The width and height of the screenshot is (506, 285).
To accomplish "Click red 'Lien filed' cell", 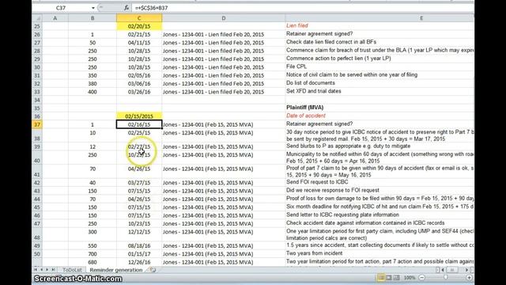I will pos(297,25).
